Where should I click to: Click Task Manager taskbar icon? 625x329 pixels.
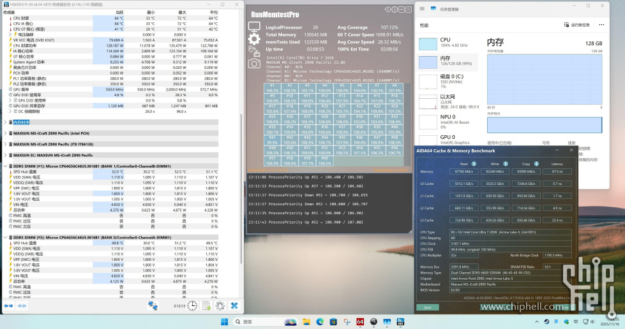[387, 321]
